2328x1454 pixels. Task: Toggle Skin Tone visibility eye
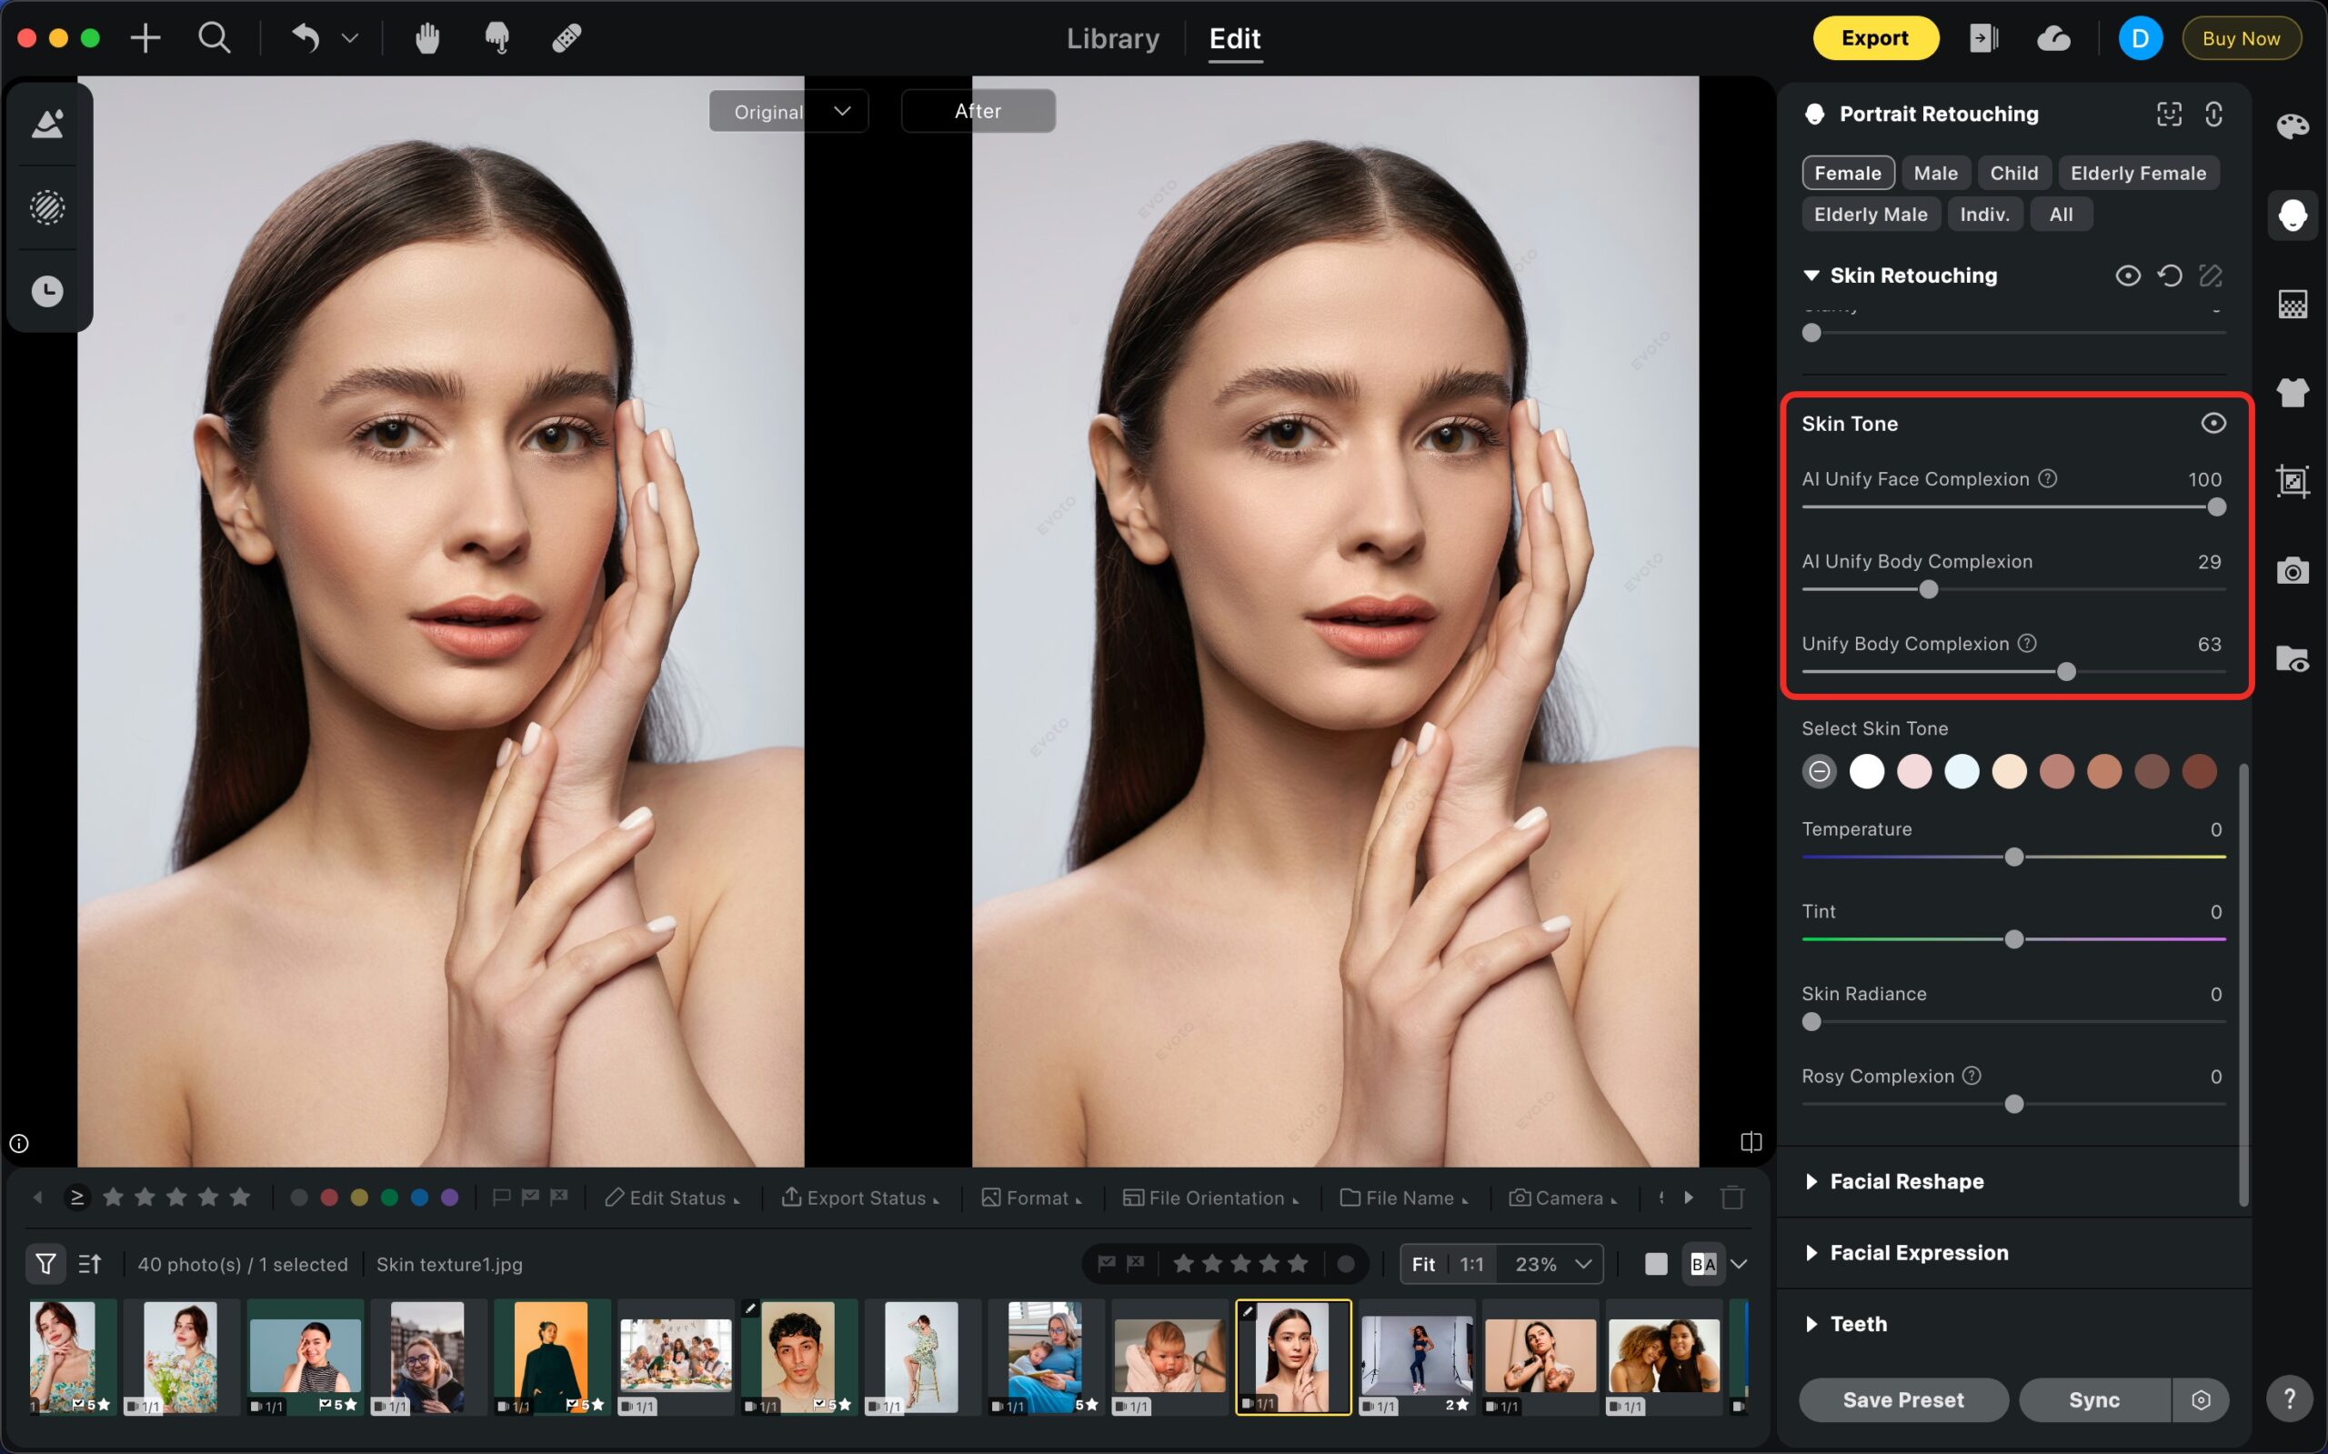2213,423
